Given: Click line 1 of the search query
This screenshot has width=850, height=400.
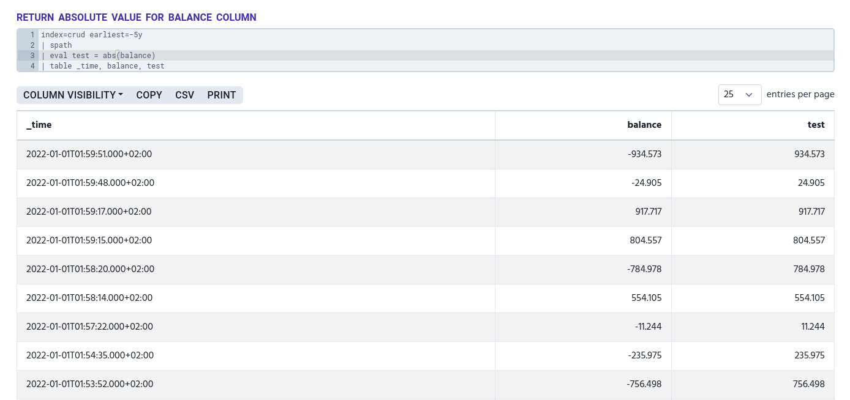Looking at the screenshot, I should coord(92,35).
